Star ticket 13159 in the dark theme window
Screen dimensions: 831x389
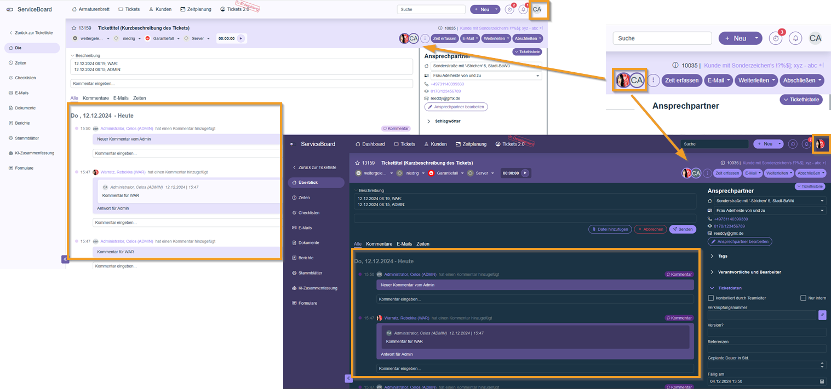pyautogui.click(x=357, y=163)
